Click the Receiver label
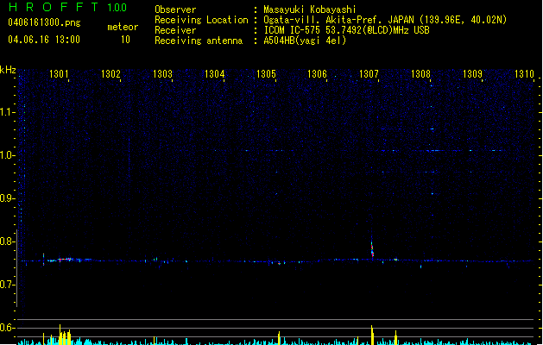 coord(175,30)
